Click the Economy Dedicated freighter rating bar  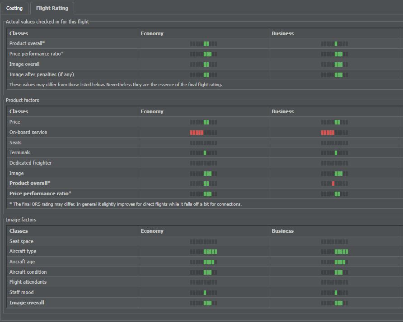tap(203, 163)
